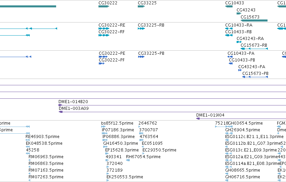The height and width of the screenshot is (182, 286).
Task: Select feature 372040
Action: click(115, 164)
